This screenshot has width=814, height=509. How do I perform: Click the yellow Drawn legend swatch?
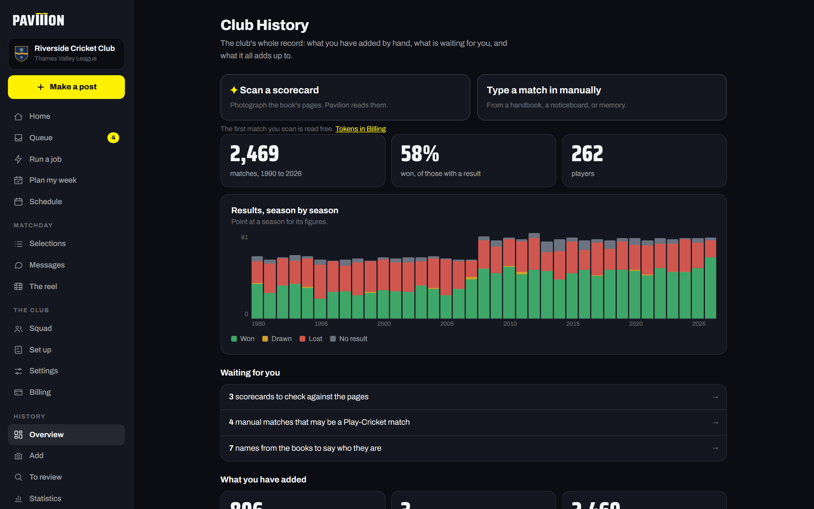tap(265, 339)
